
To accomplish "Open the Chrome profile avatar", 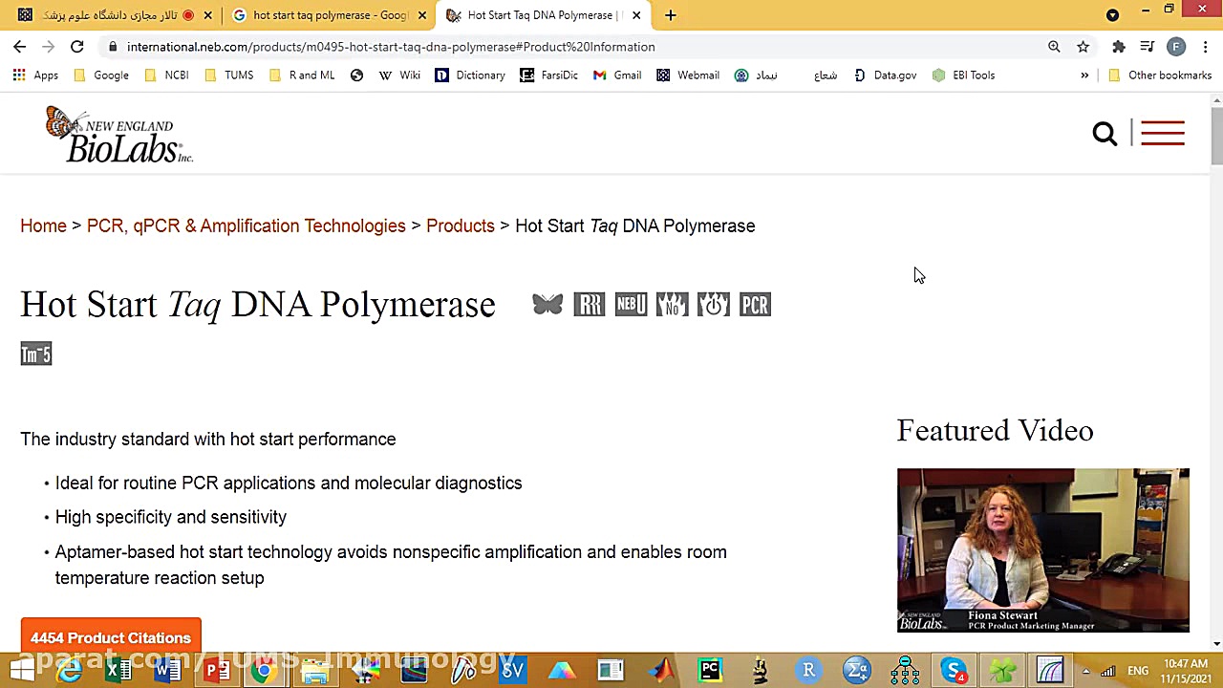I will pos(1176,47).
